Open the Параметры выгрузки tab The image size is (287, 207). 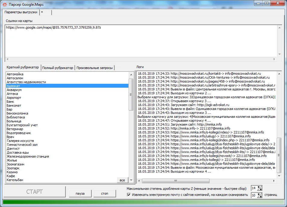click(21, 12)
